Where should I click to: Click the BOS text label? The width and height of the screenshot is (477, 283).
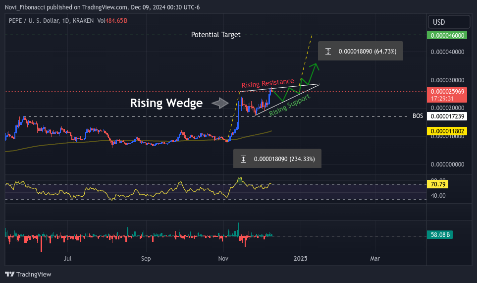pyautogui.click(x=418, y=116)
